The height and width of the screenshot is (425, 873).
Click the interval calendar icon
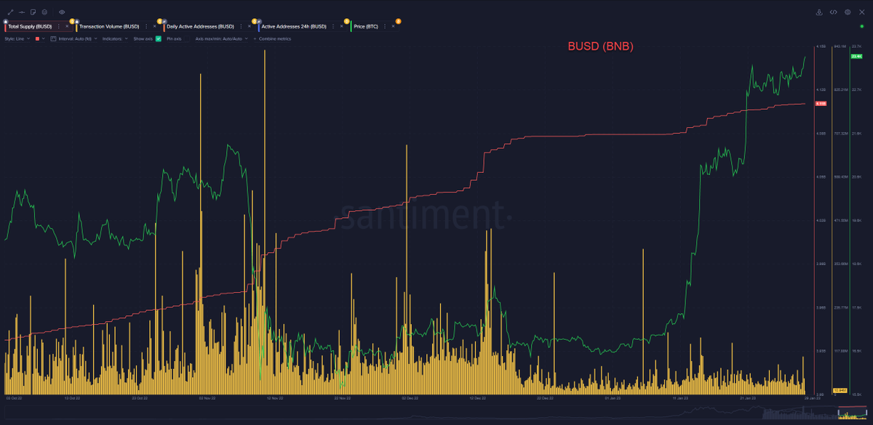click(53, 39)
